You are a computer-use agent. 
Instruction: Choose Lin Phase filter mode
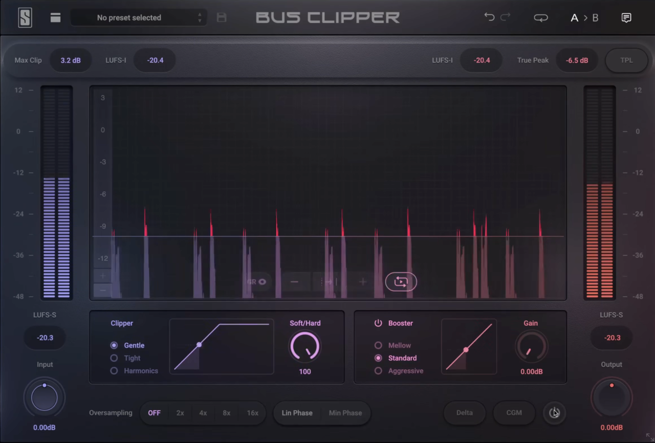click(297, 413)
